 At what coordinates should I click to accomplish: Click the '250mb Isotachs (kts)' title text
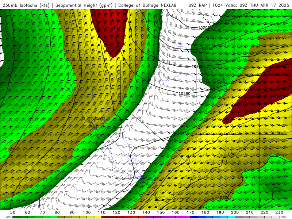tap(26, 5)
